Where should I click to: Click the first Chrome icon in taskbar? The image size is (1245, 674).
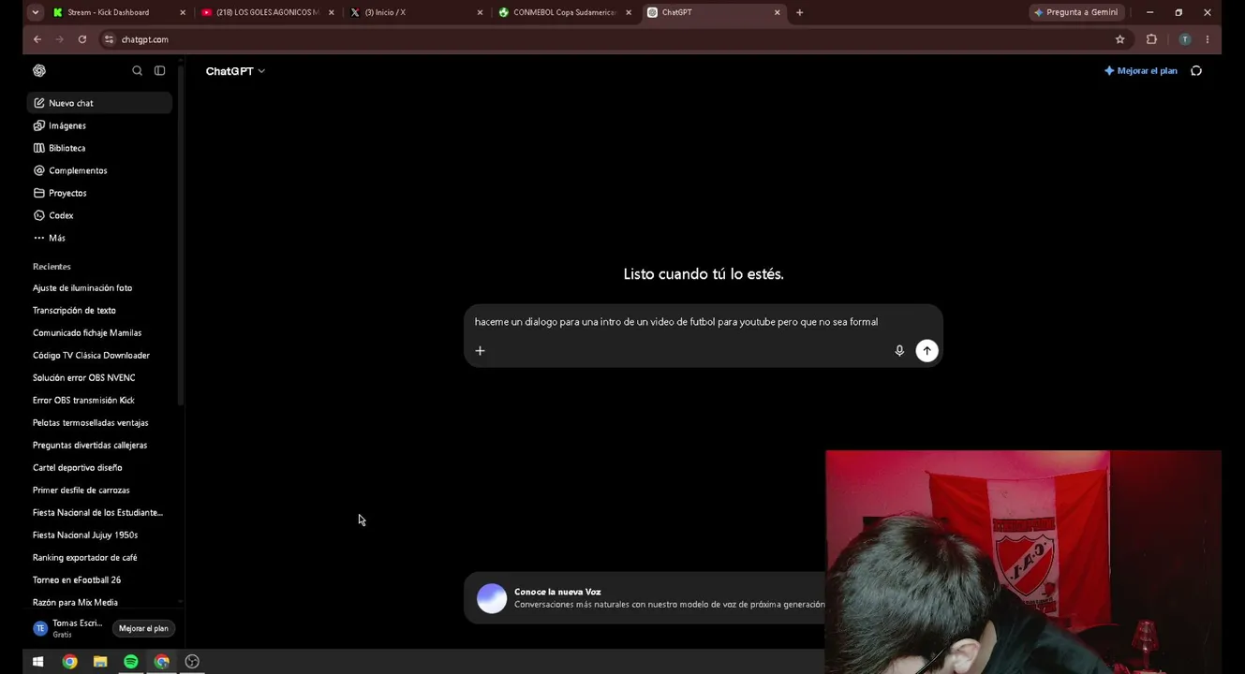[69, 662]
